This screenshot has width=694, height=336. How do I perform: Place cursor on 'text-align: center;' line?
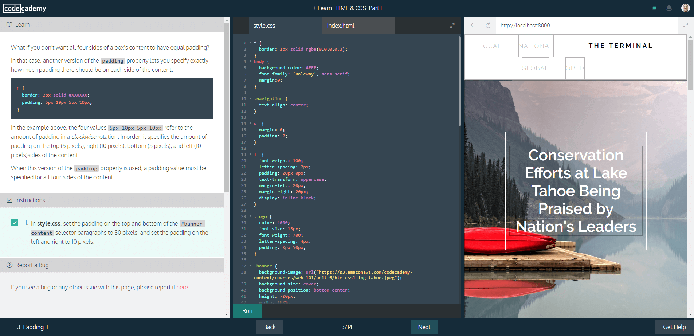[283, 105]
